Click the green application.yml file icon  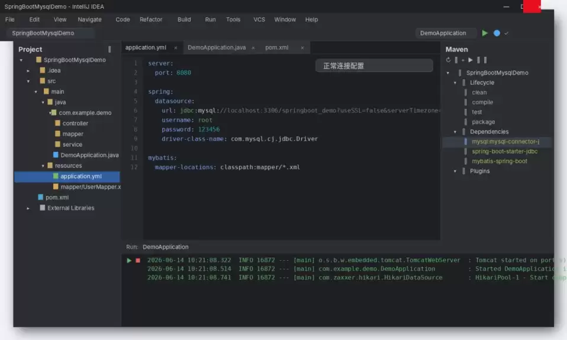tap(56, 176)
